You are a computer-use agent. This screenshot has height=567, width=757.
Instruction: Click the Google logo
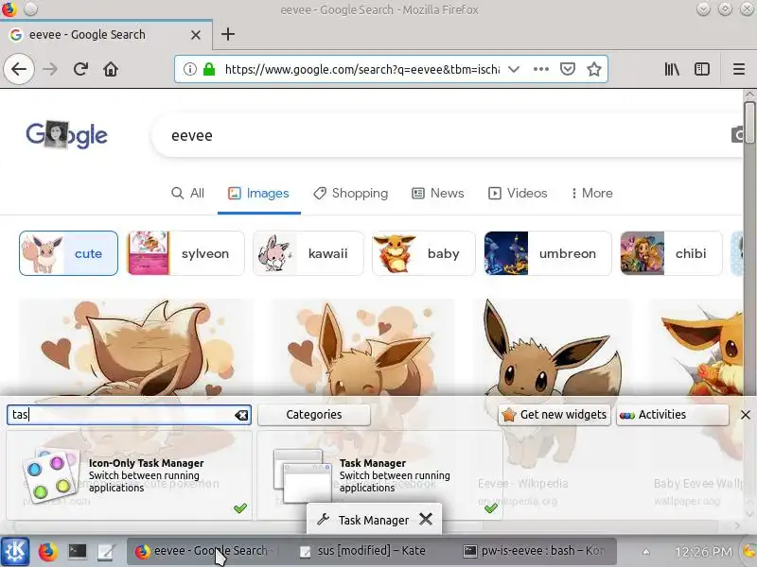pos(66,134)
